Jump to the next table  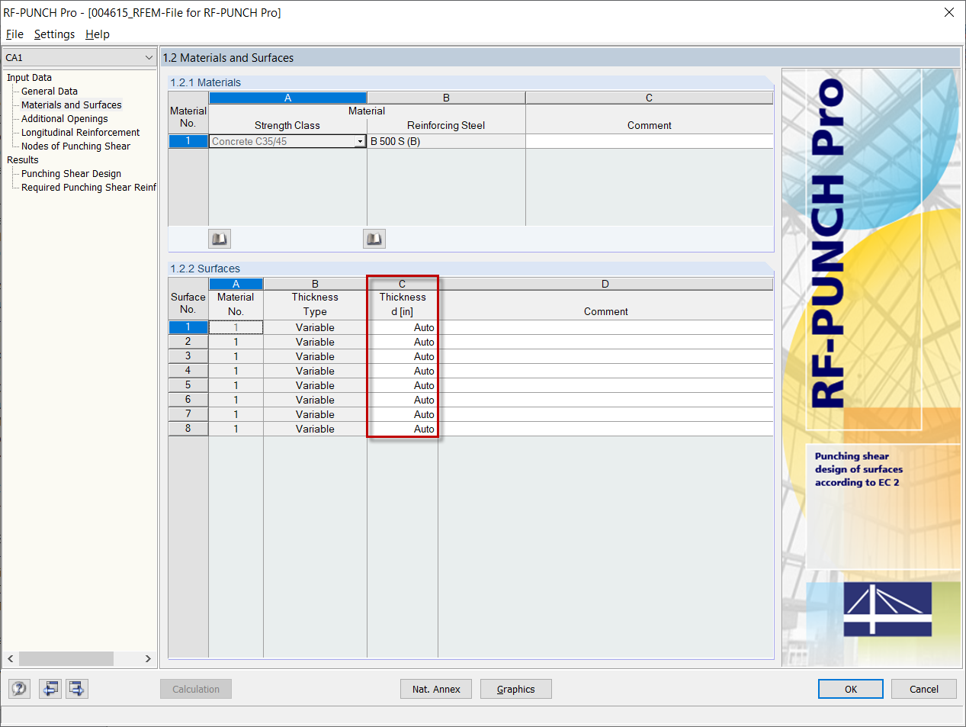75,688
